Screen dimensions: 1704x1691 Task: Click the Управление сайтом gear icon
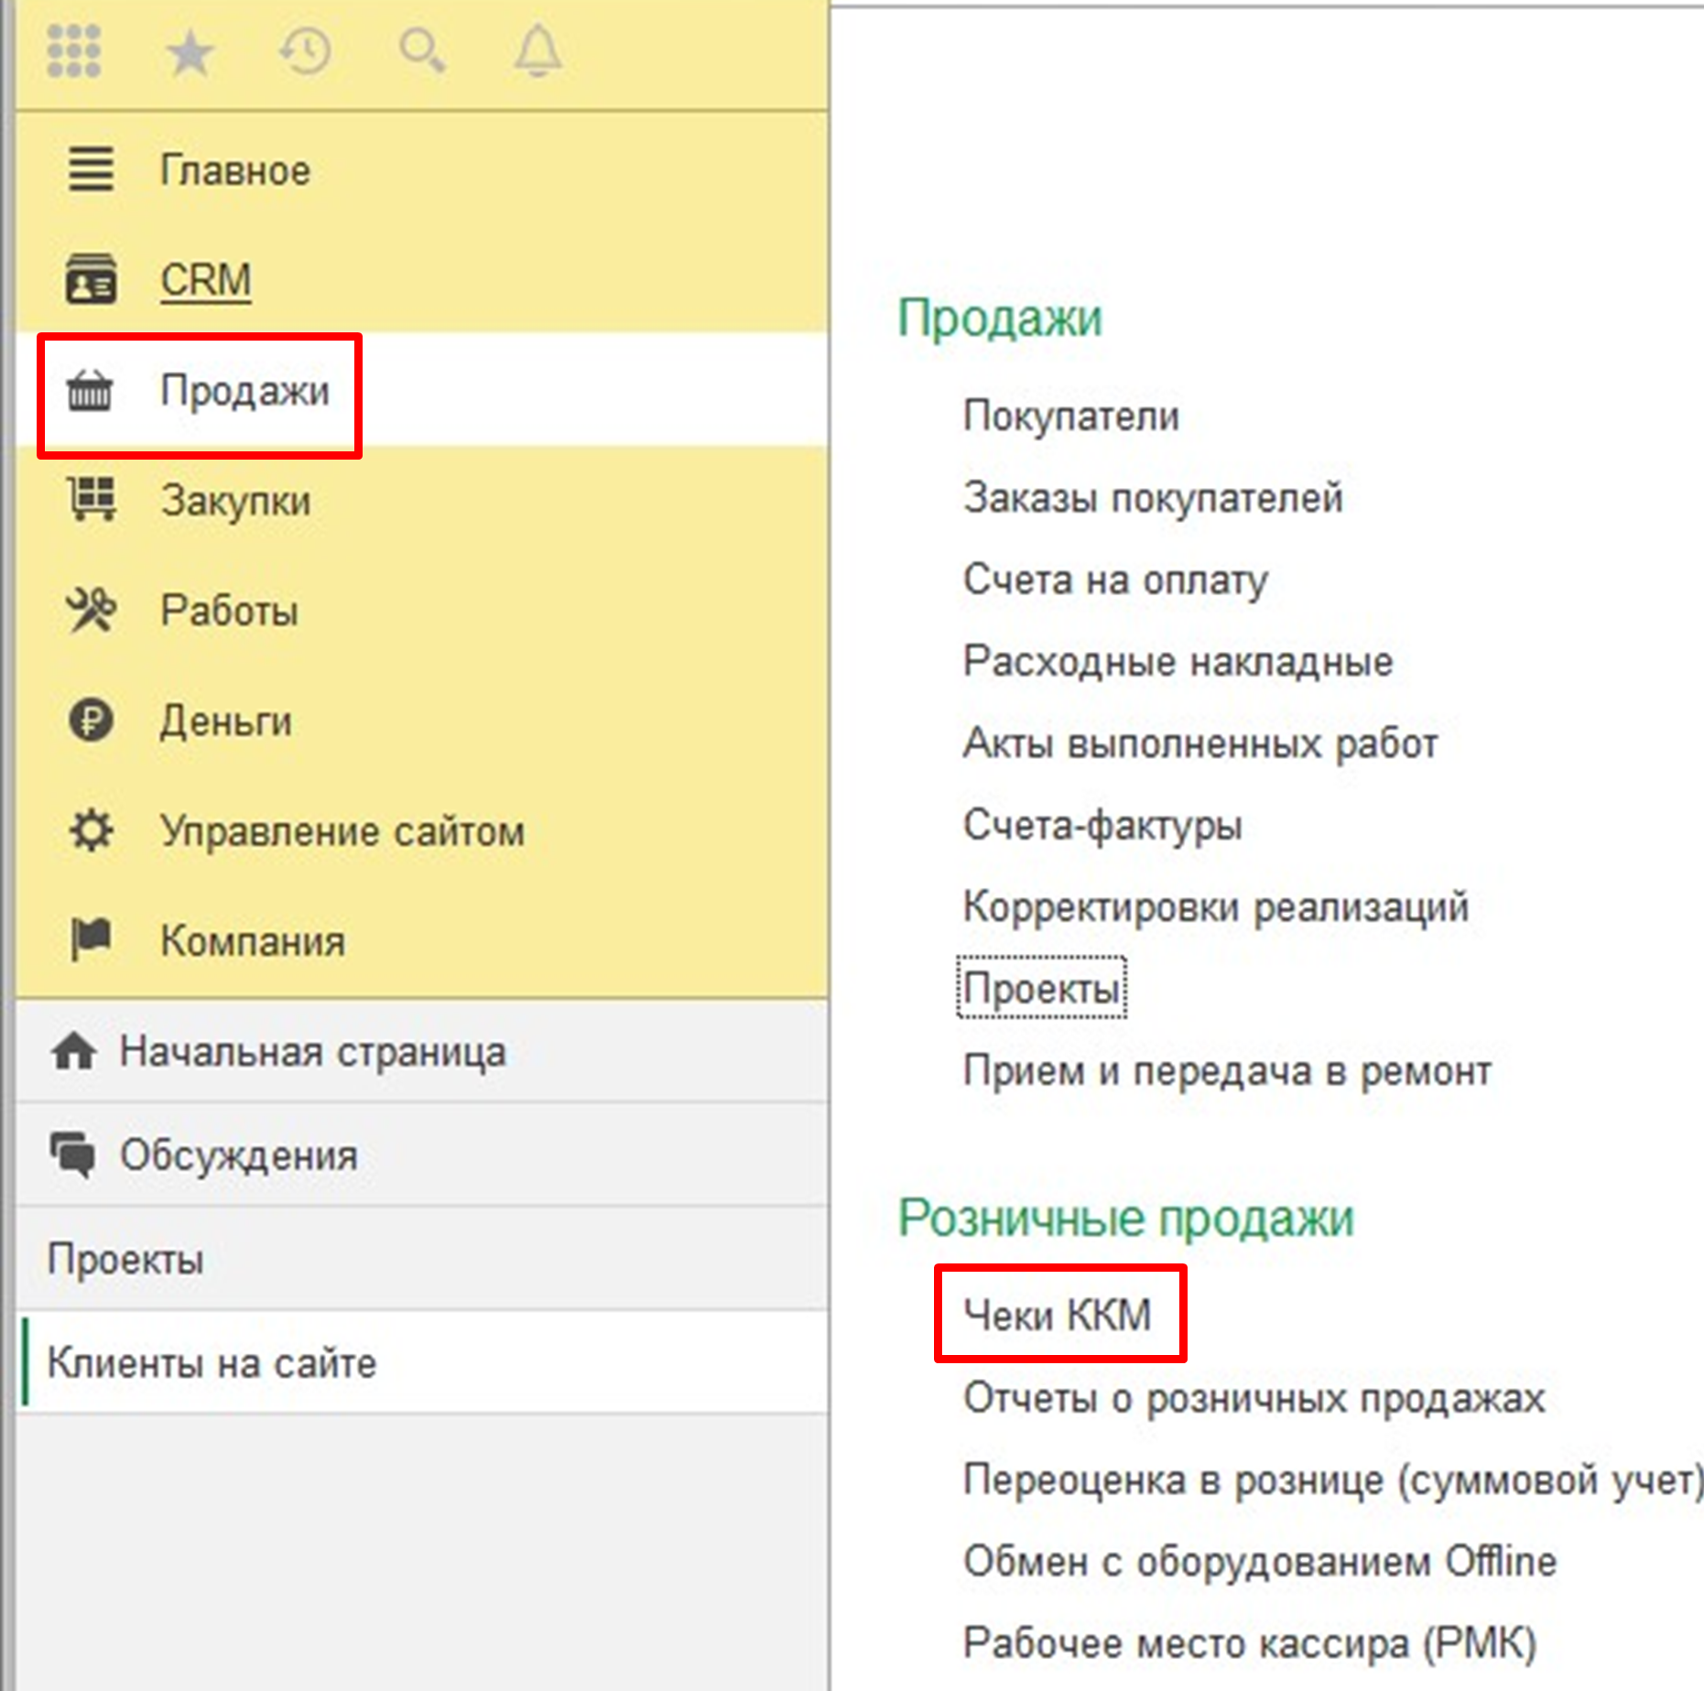click(x=91, y=830)
